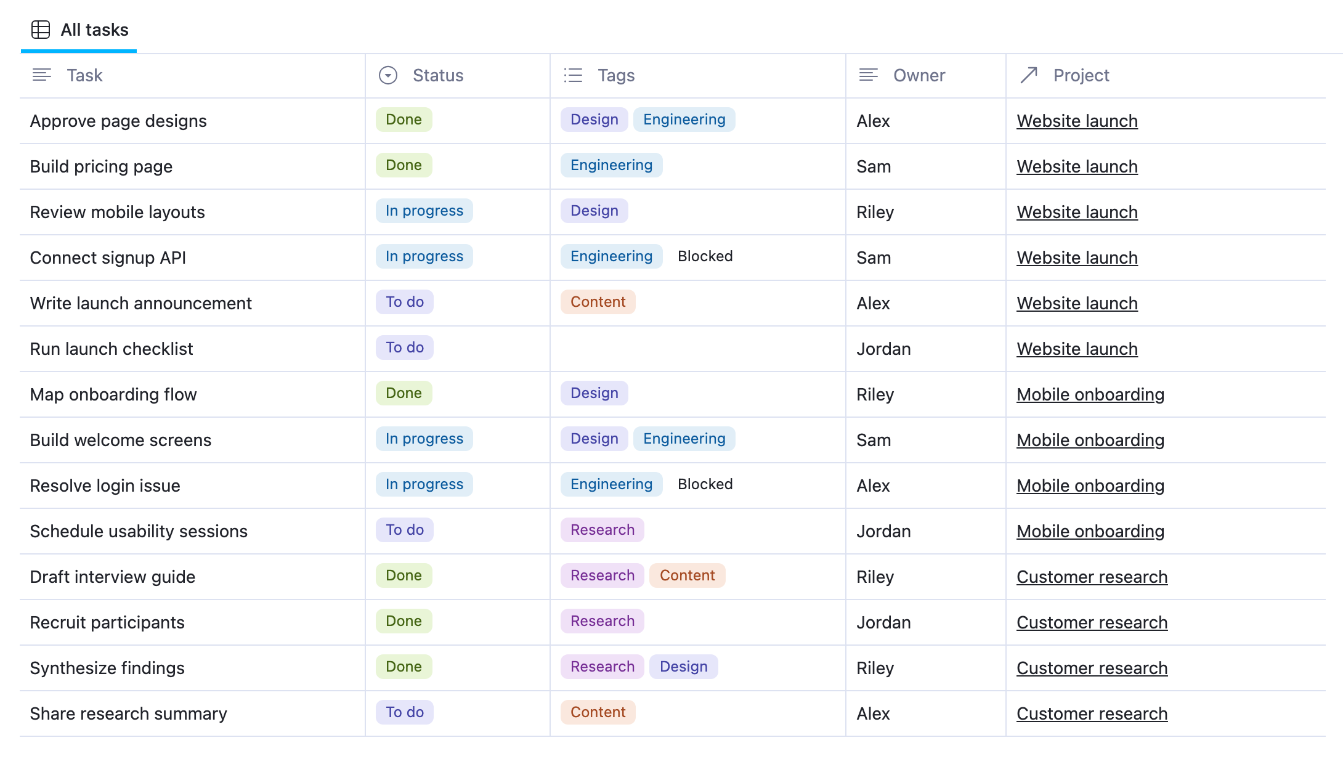The width and height of the screenshot is (1343, 764).
Task: Click the text icon in Task header
Action: [x=42, y=75]
